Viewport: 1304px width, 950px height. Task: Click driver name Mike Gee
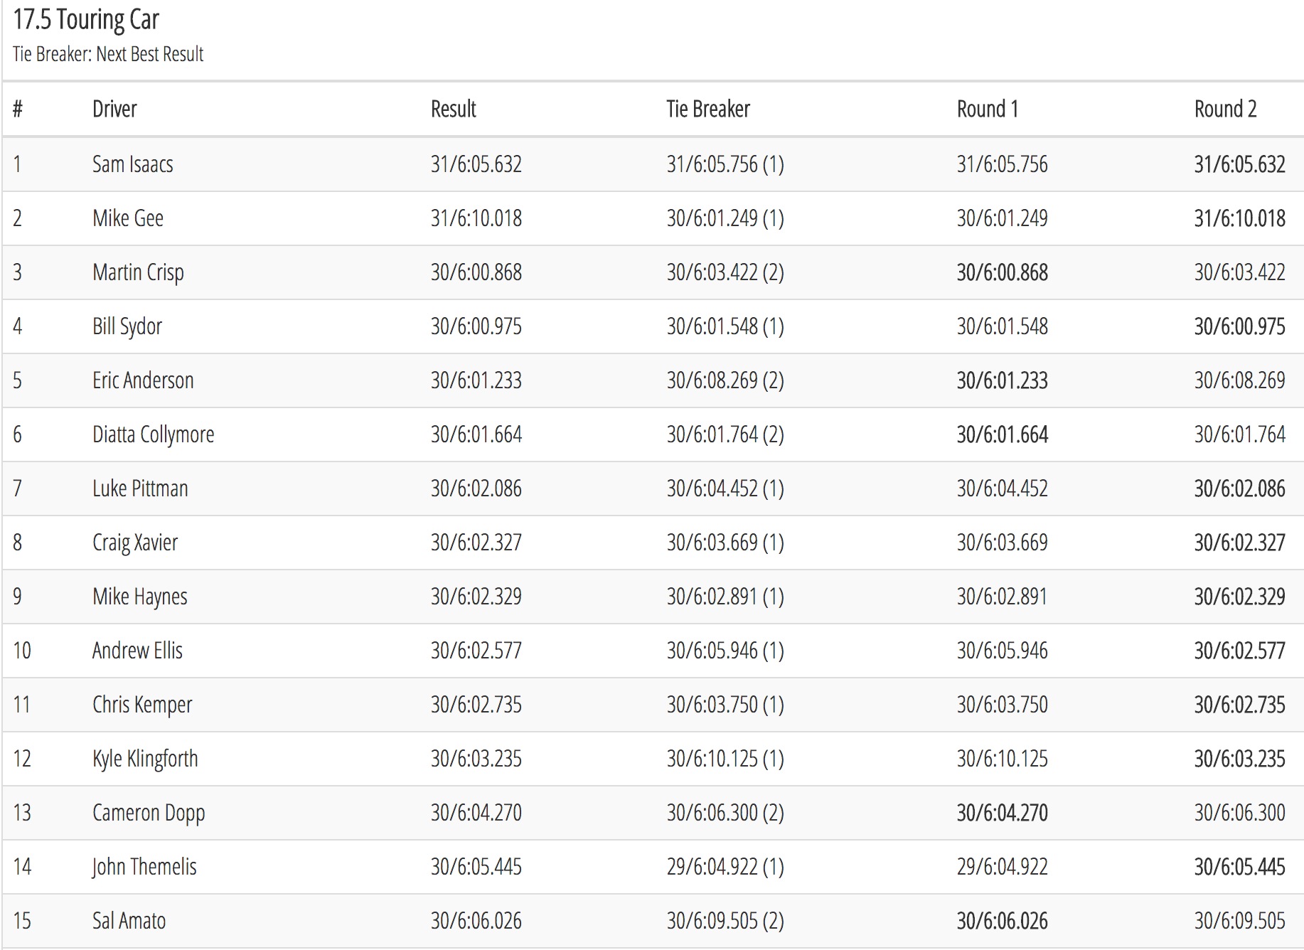coord(128,218)
